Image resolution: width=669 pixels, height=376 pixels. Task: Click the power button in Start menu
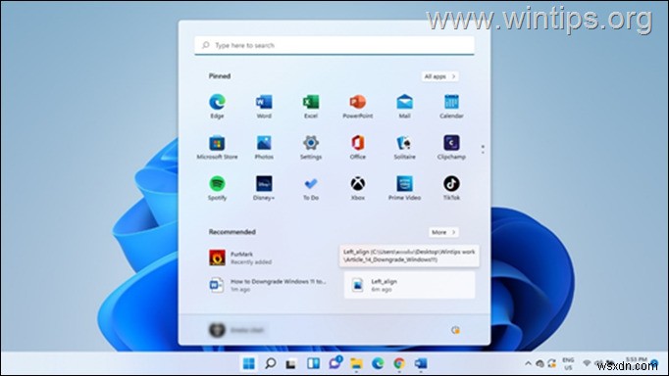tap(455, 330)
